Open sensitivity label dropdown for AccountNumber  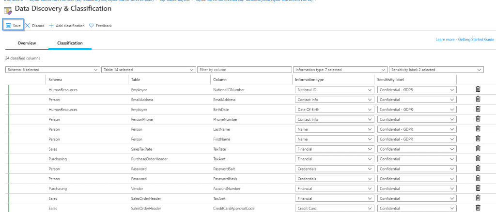click(x=417, y=189)
